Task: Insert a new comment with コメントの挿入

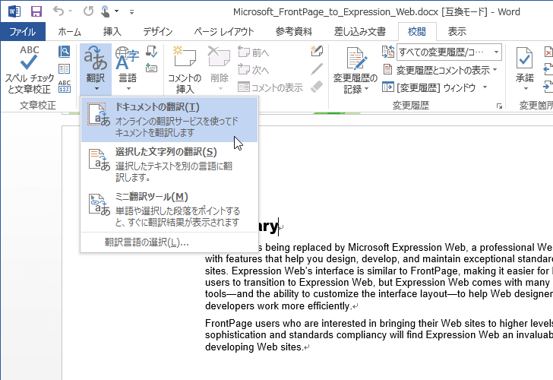Action: point(185,69)
